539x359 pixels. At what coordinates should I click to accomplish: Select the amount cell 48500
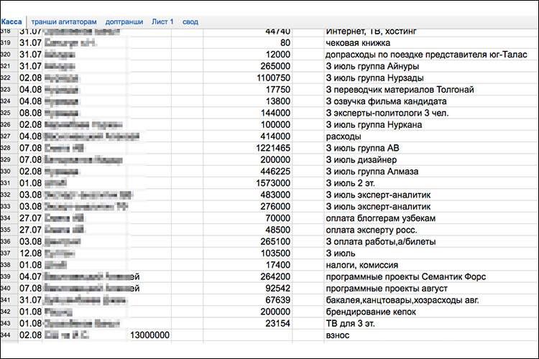click(247, 230)
